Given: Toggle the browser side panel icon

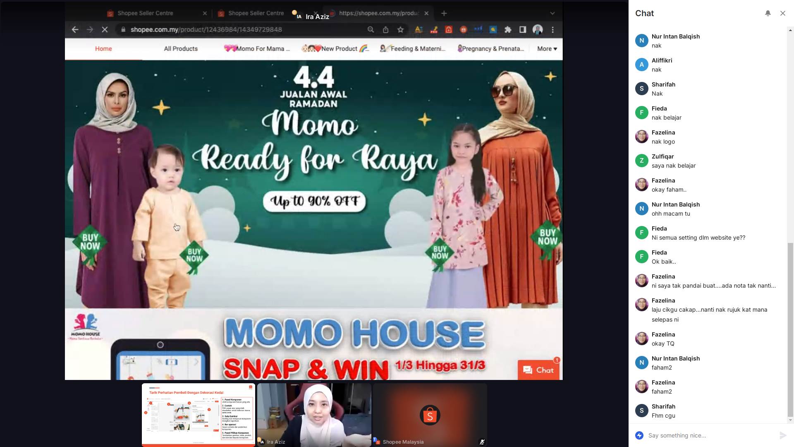Looking at the screenshot, I should 523,30.
